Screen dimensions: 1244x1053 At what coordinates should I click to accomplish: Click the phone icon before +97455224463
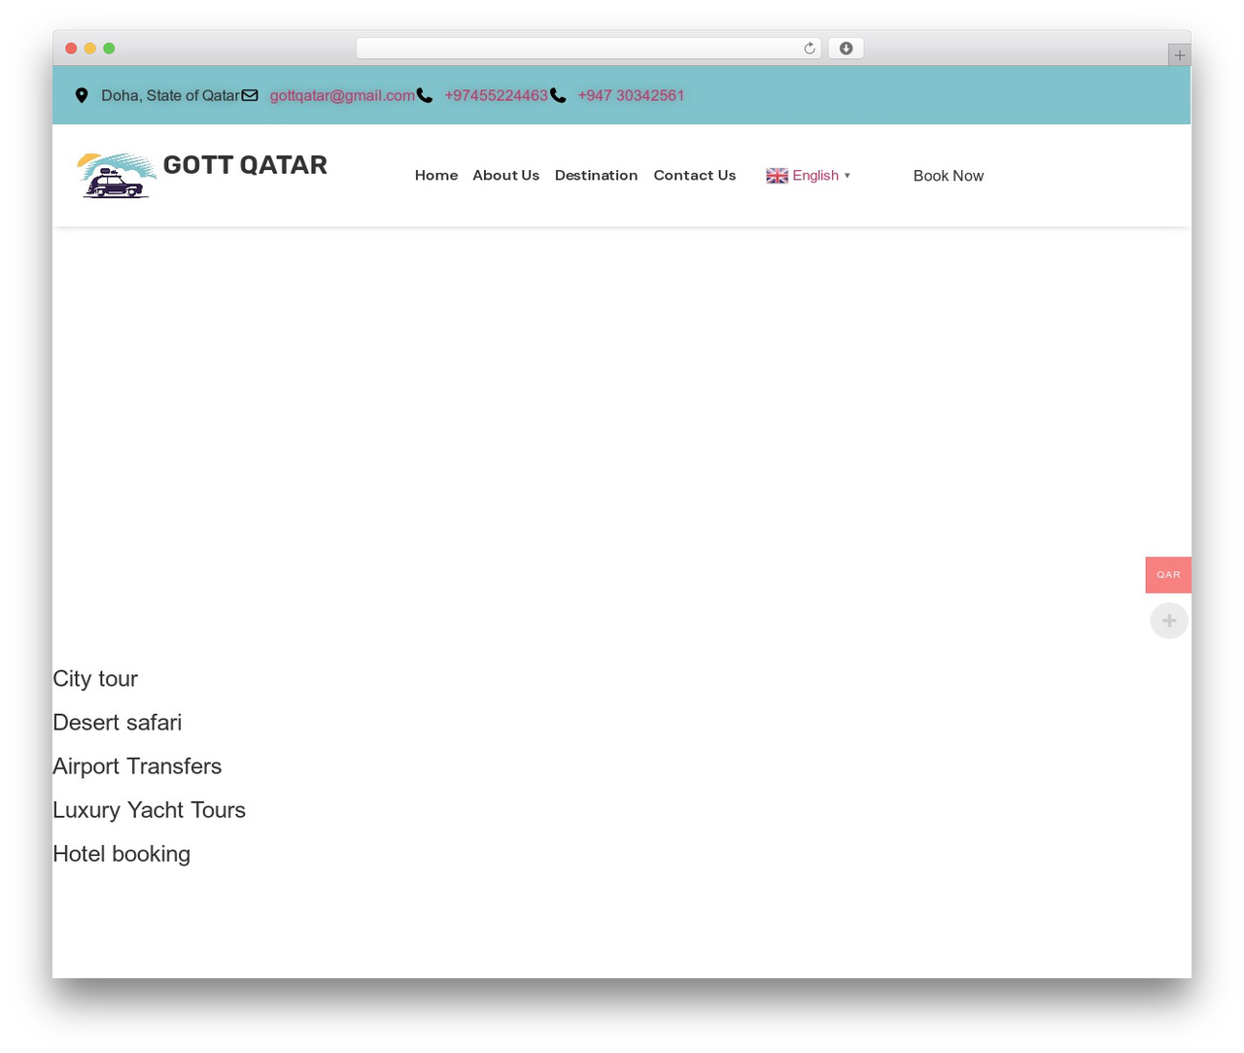[425, 95]
